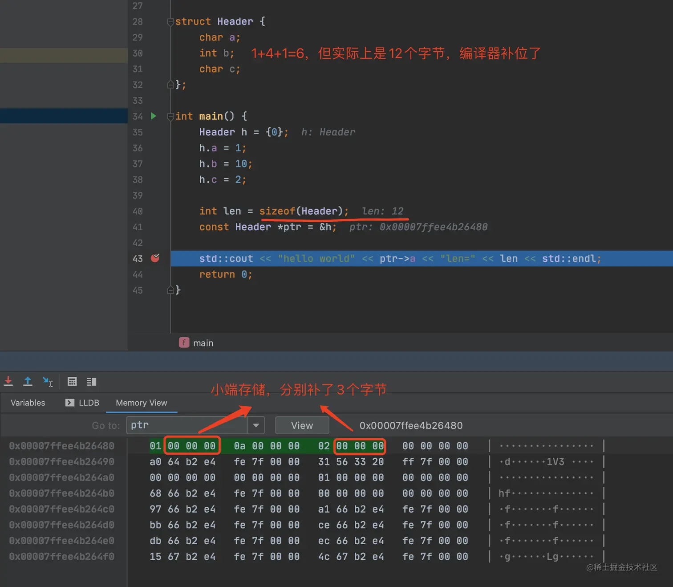The image size is (673, 587).
Task: Click the Step Out blue arrow icon
Action: tap(28, 381)
